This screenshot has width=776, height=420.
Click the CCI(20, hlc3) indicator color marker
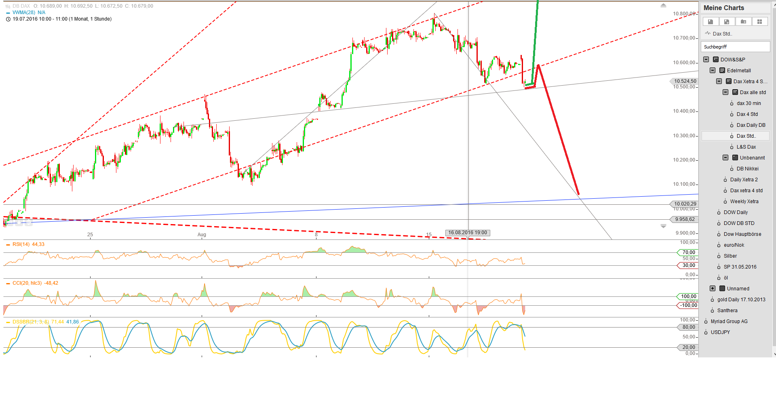8,283
